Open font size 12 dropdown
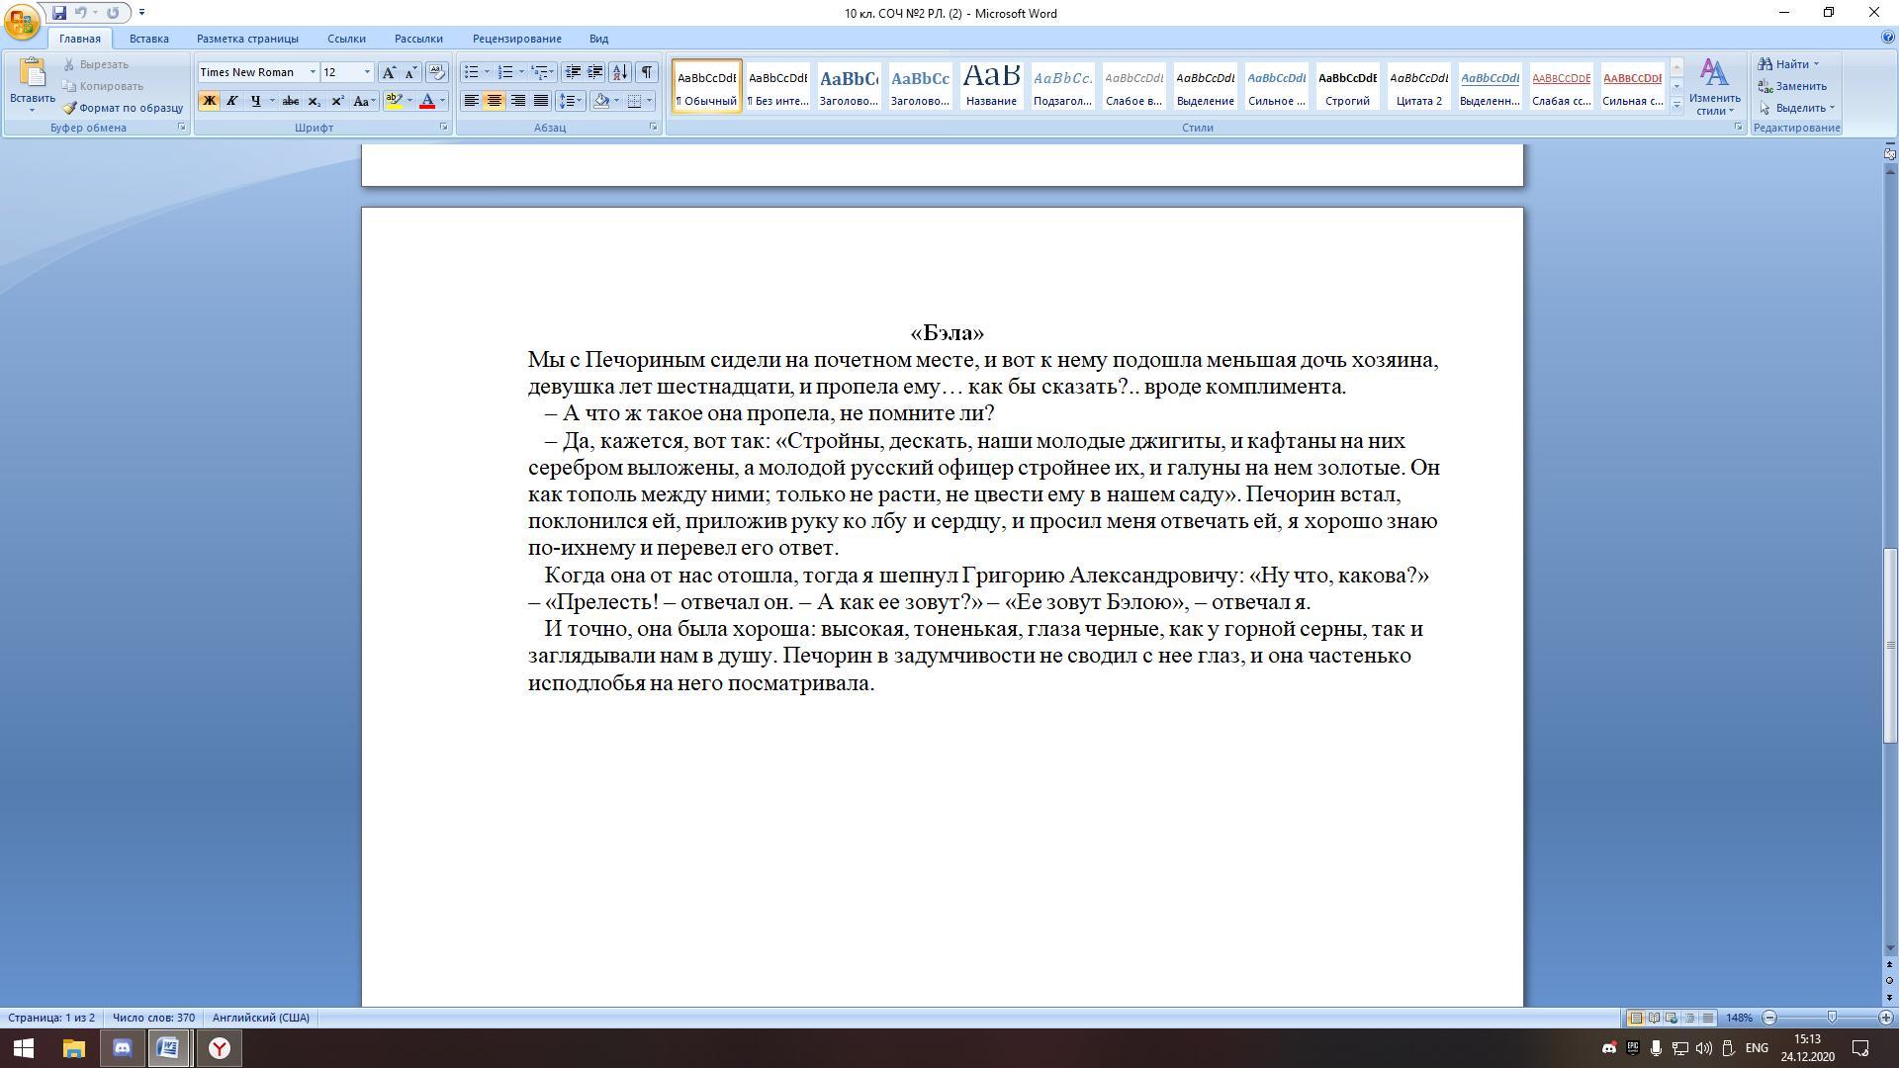 coord(367,72)
